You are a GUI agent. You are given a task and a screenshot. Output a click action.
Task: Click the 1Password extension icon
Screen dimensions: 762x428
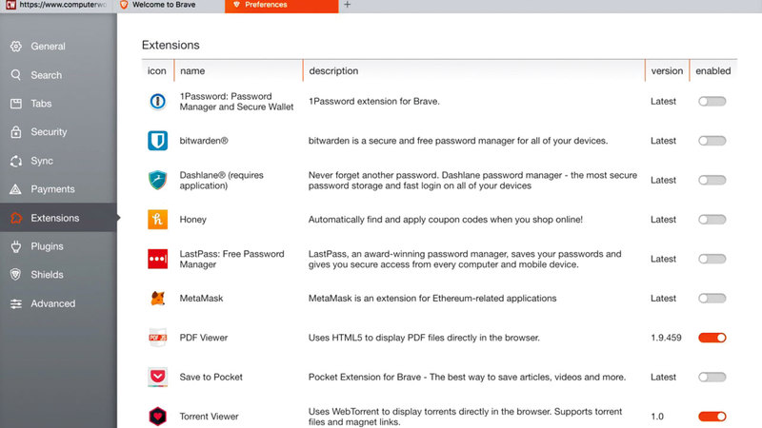click(x=157, y=102)
